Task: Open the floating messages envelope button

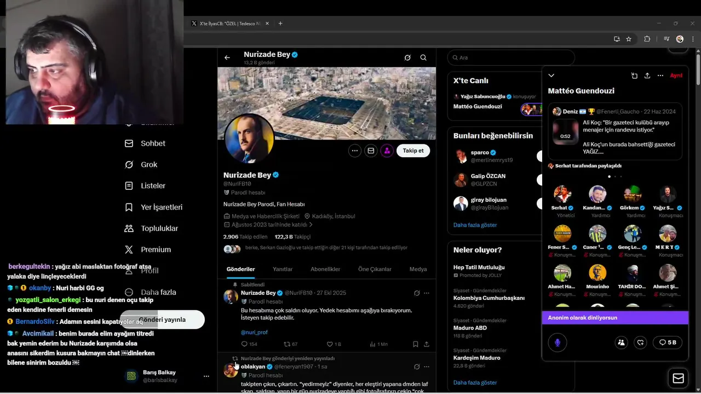Action: tap(679, 378)
